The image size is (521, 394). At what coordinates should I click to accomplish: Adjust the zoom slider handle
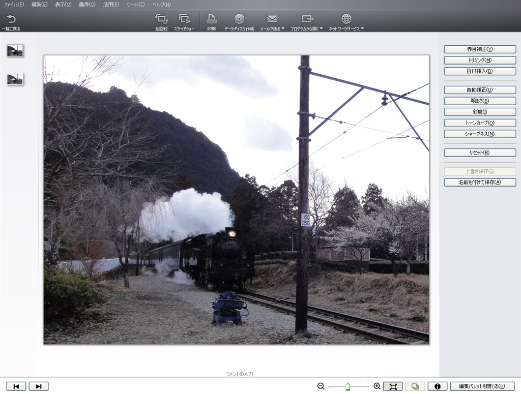click(348, 386)
